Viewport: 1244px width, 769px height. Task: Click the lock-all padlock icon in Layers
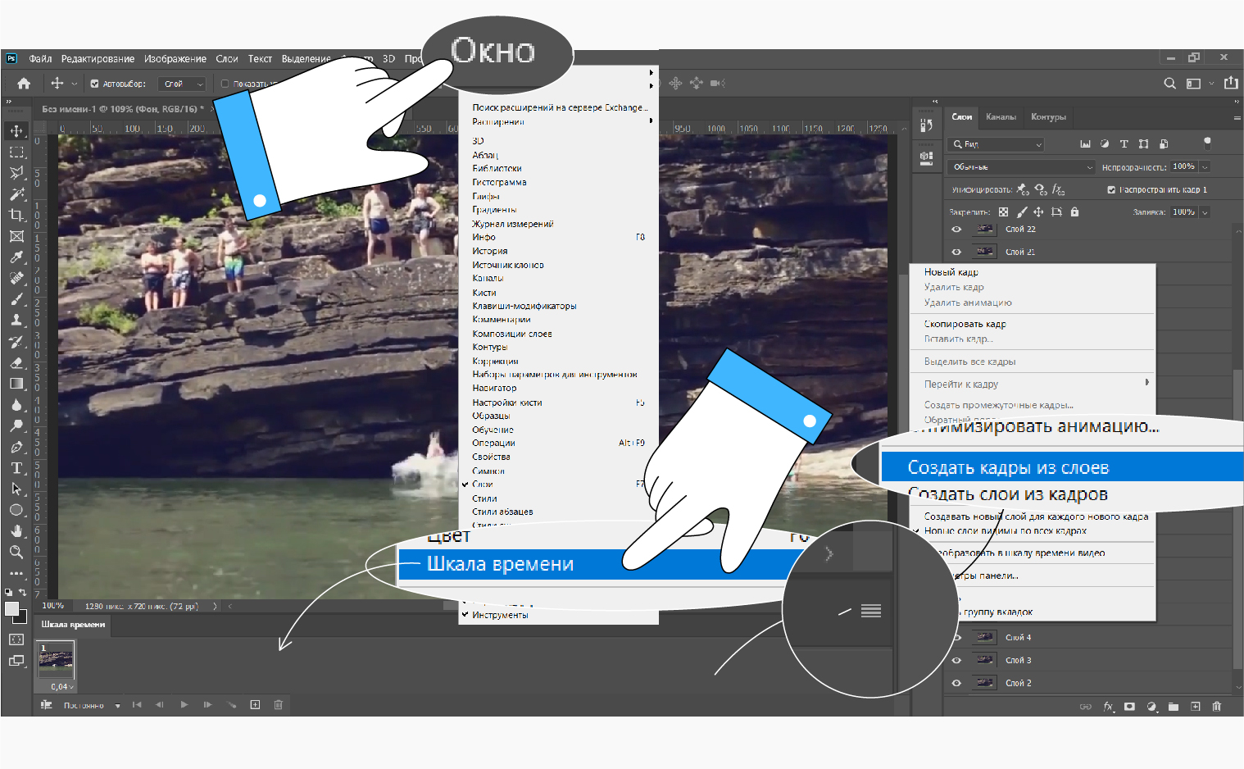1074,212
